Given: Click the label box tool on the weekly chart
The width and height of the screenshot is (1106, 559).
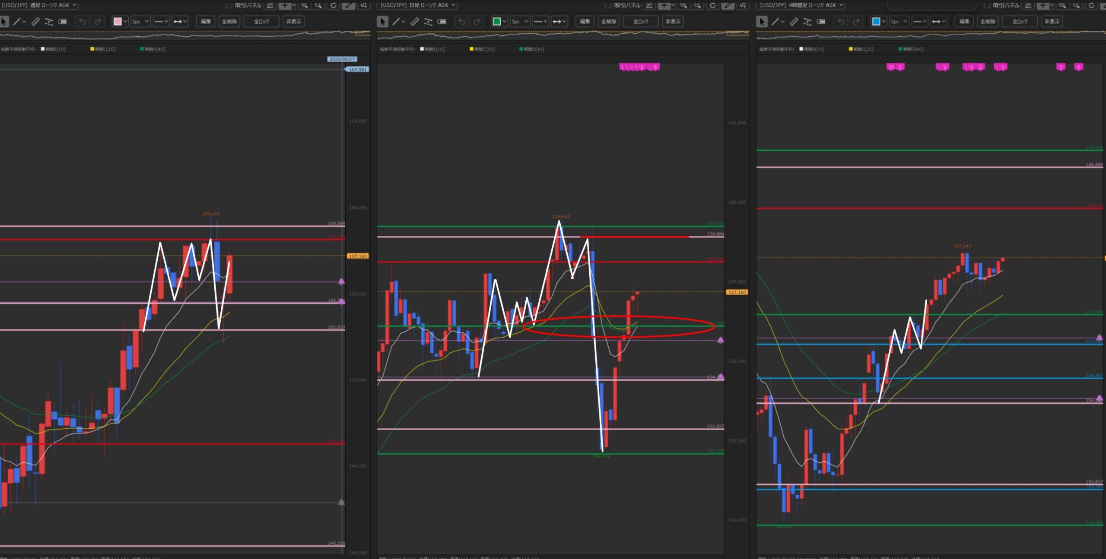Looking at the screenshot, I should [63, 22].
